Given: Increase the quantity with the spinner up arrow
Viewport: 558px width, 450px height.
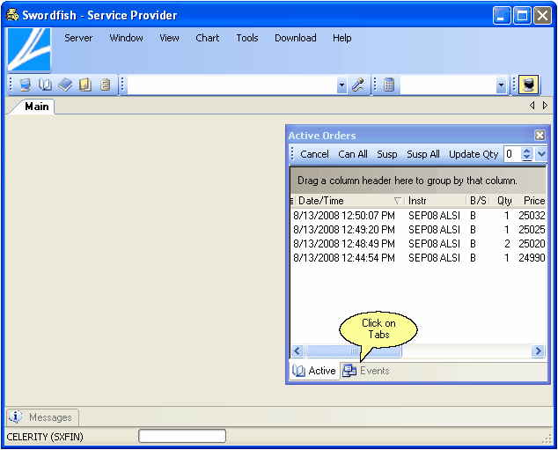Looking at the screenshot, I should point(526,151).
